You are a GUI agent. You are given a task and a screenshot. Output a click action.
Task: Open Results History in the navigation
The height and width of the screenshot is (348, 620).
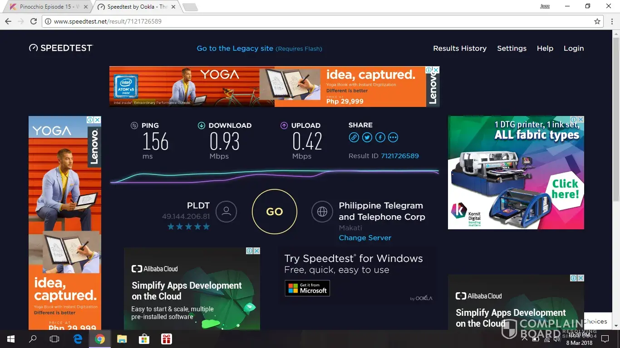tap(460, 48)
